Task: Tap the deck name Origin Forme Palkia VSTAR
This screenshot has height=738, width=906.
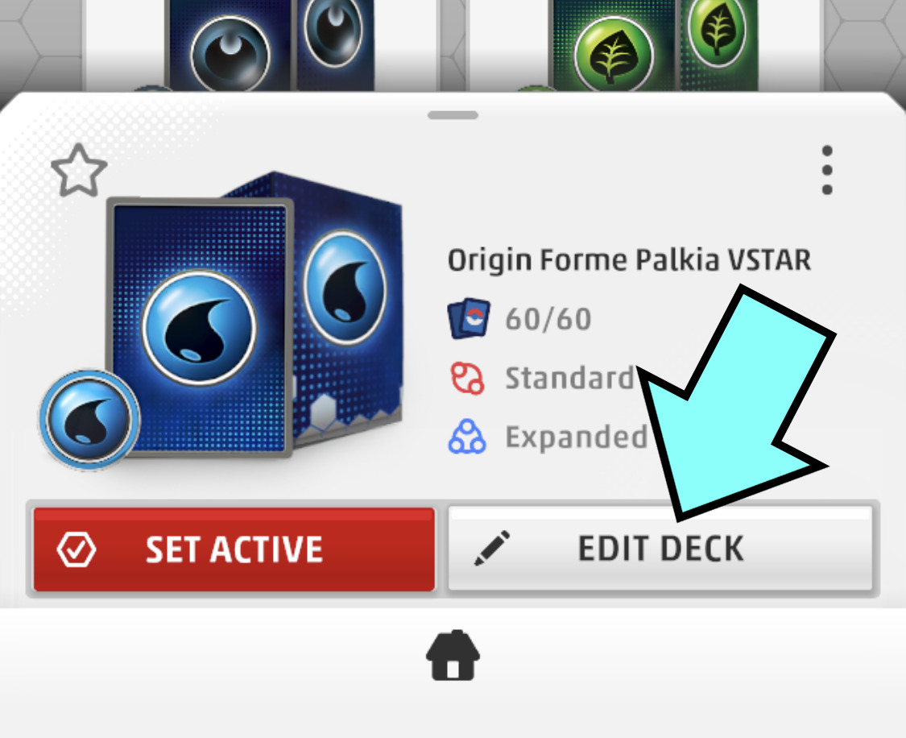Action: click(629, 260)
